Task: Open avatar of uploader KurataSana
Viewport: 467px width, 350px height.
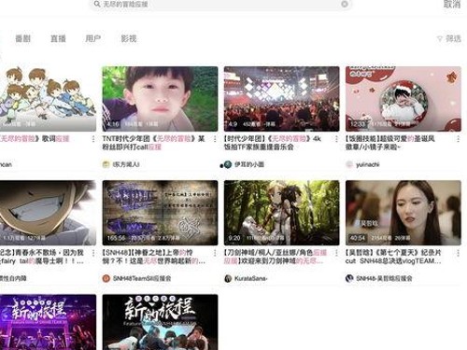Action: click(x=228, y=278)
